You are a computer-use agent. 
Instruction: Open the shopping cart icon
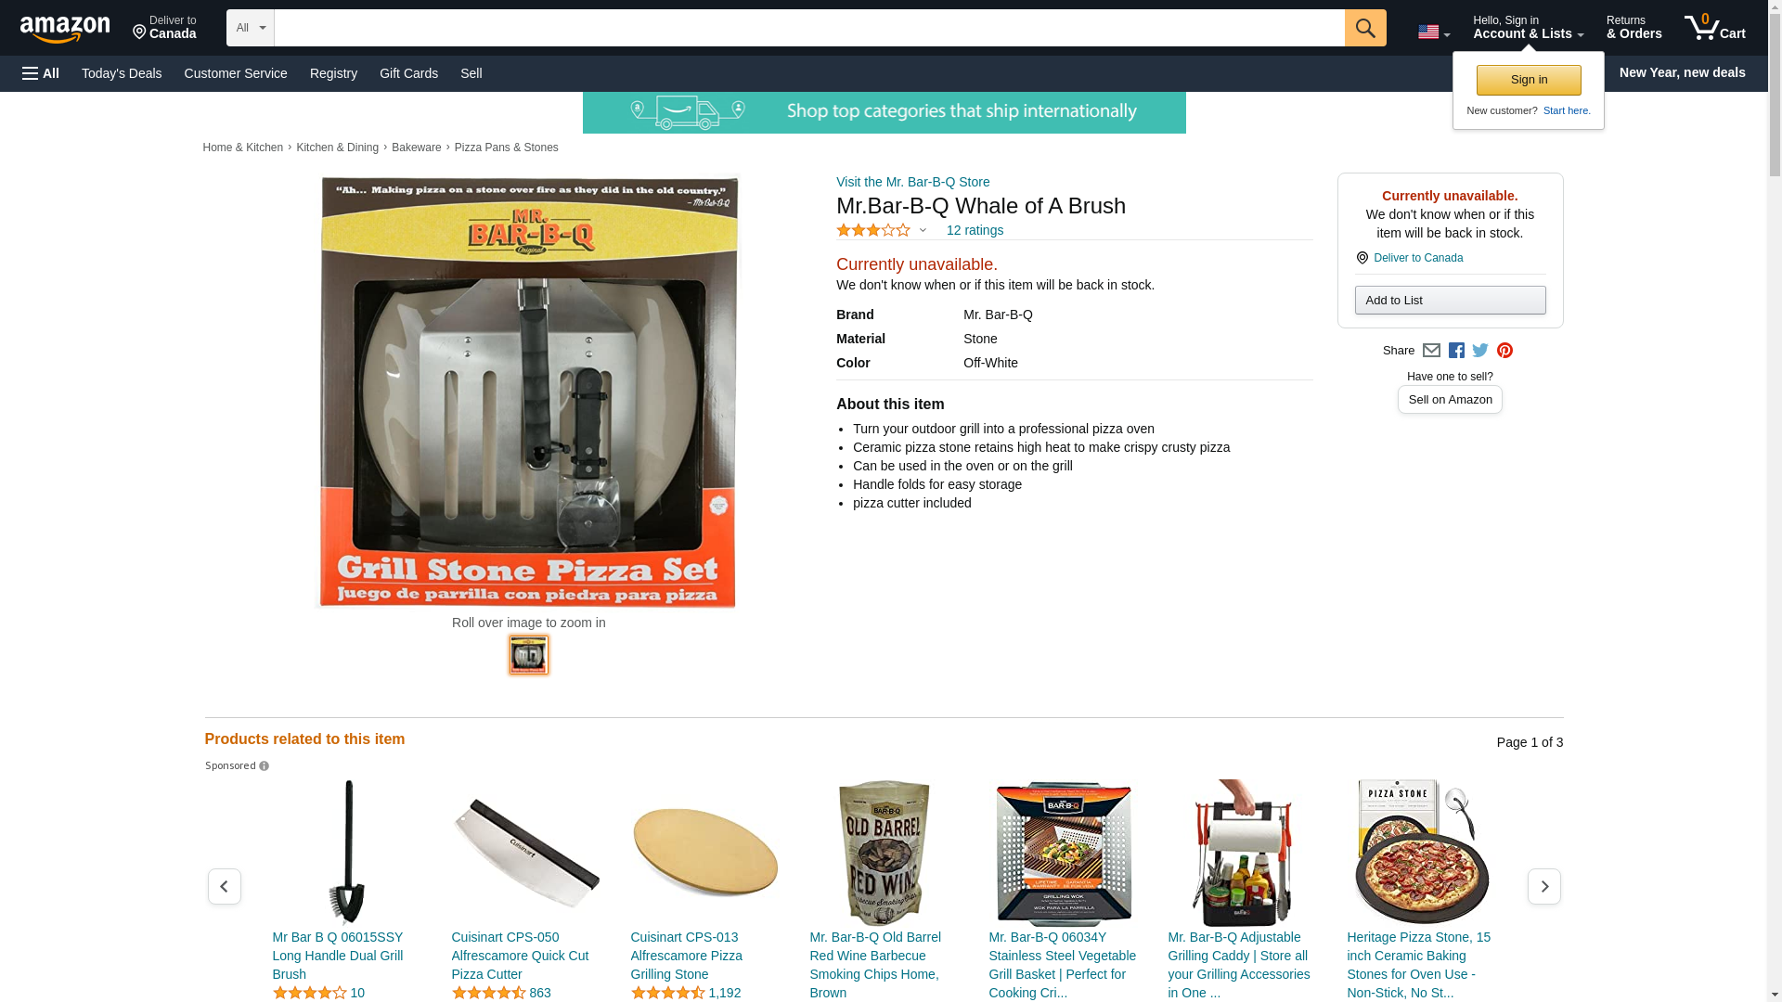(1715, 28)
